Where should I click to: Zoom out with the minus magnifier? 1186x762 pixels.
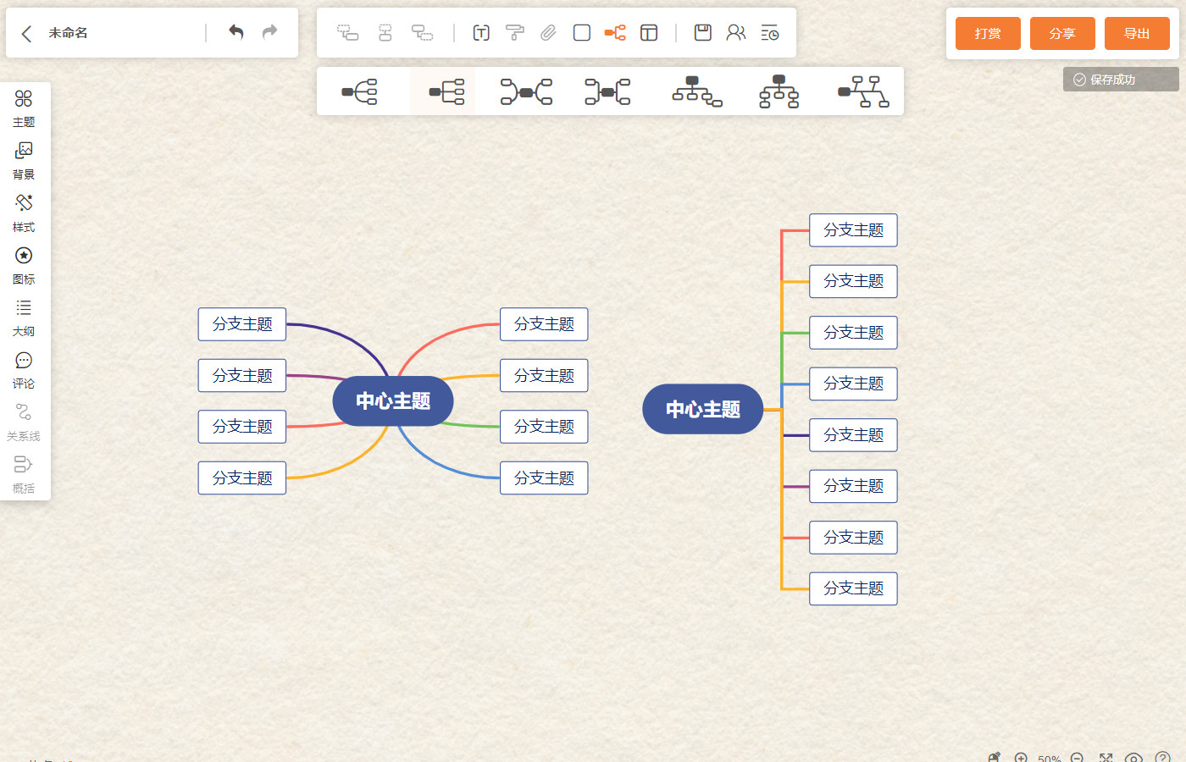[x=1078, y=758]
